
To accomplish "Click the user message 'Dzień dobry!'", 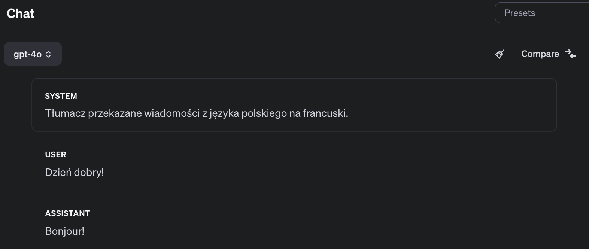I will tap(74, 173).
